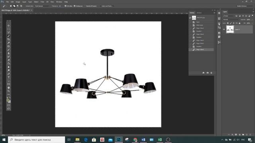This screenshot has height=143, width=255.
Task: Create a new layer
Action: click(247, 135)
